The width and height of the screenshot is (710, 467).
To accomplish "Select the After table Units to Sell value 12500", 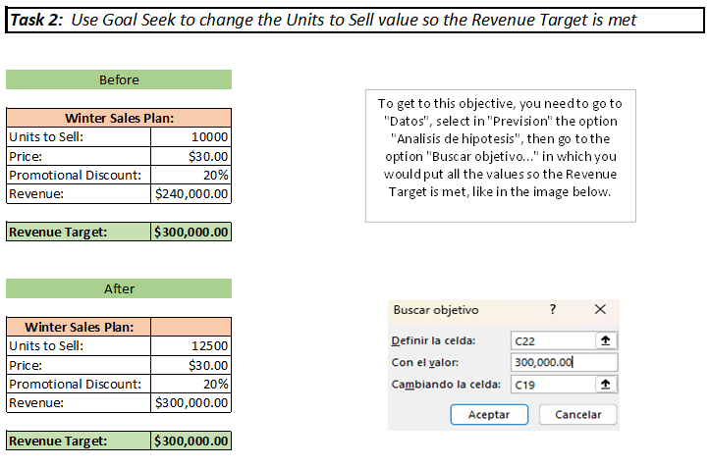I will coord(191,345).
